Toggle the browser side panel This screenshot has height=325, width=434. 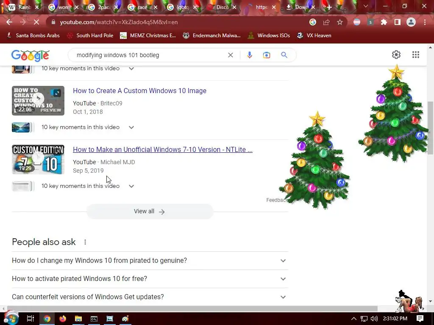tap(398, 22)
